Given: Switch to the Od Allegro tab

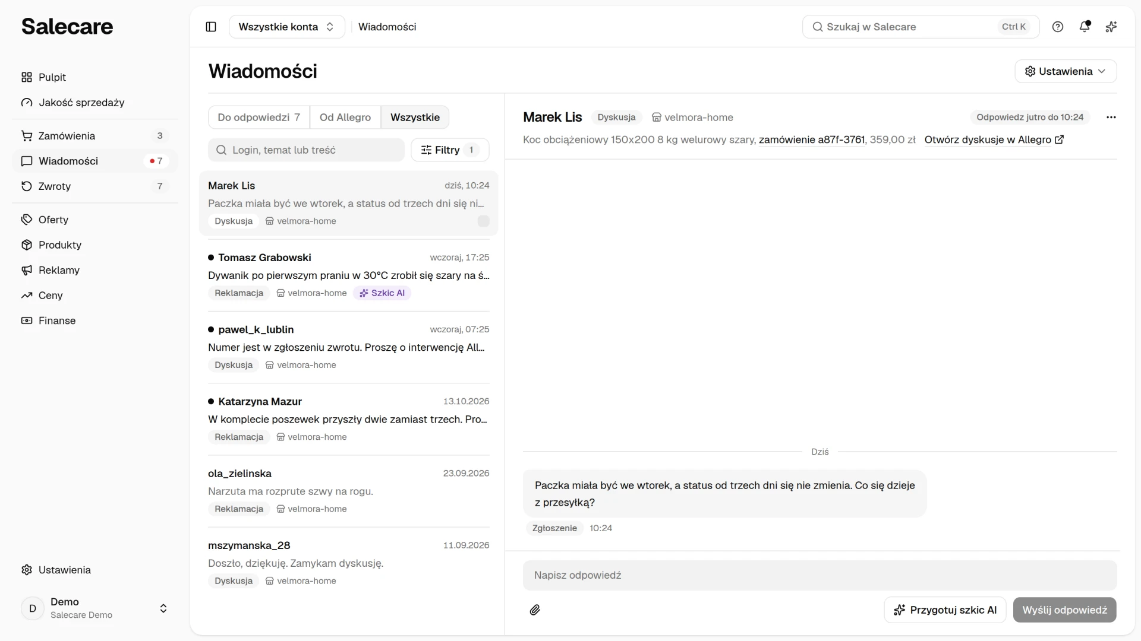Looking at the screenshot, I should (x=345, y=118).
